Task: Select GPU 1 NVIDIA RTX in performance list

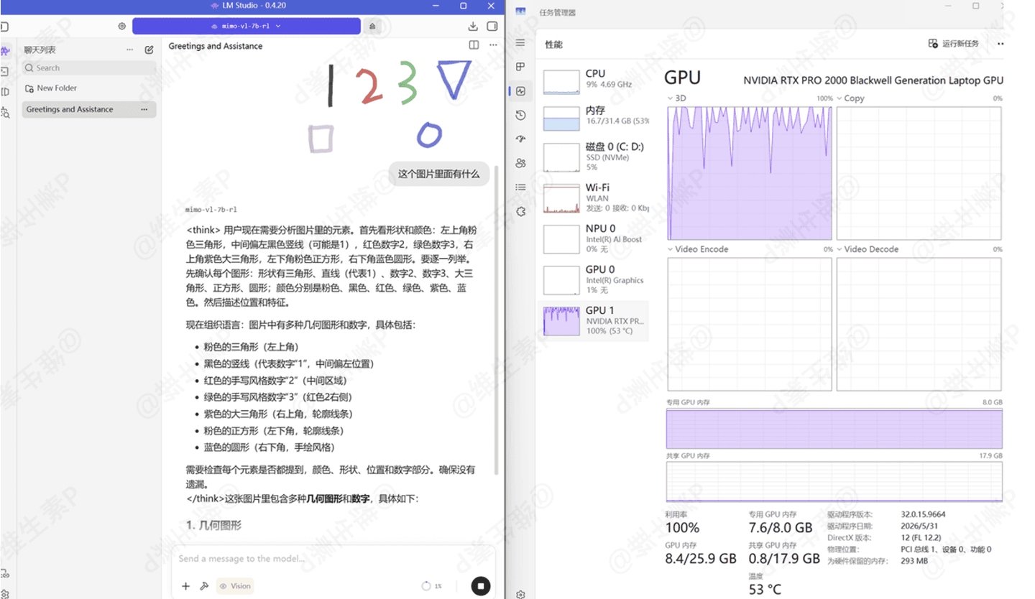Action: pos(595,320)
